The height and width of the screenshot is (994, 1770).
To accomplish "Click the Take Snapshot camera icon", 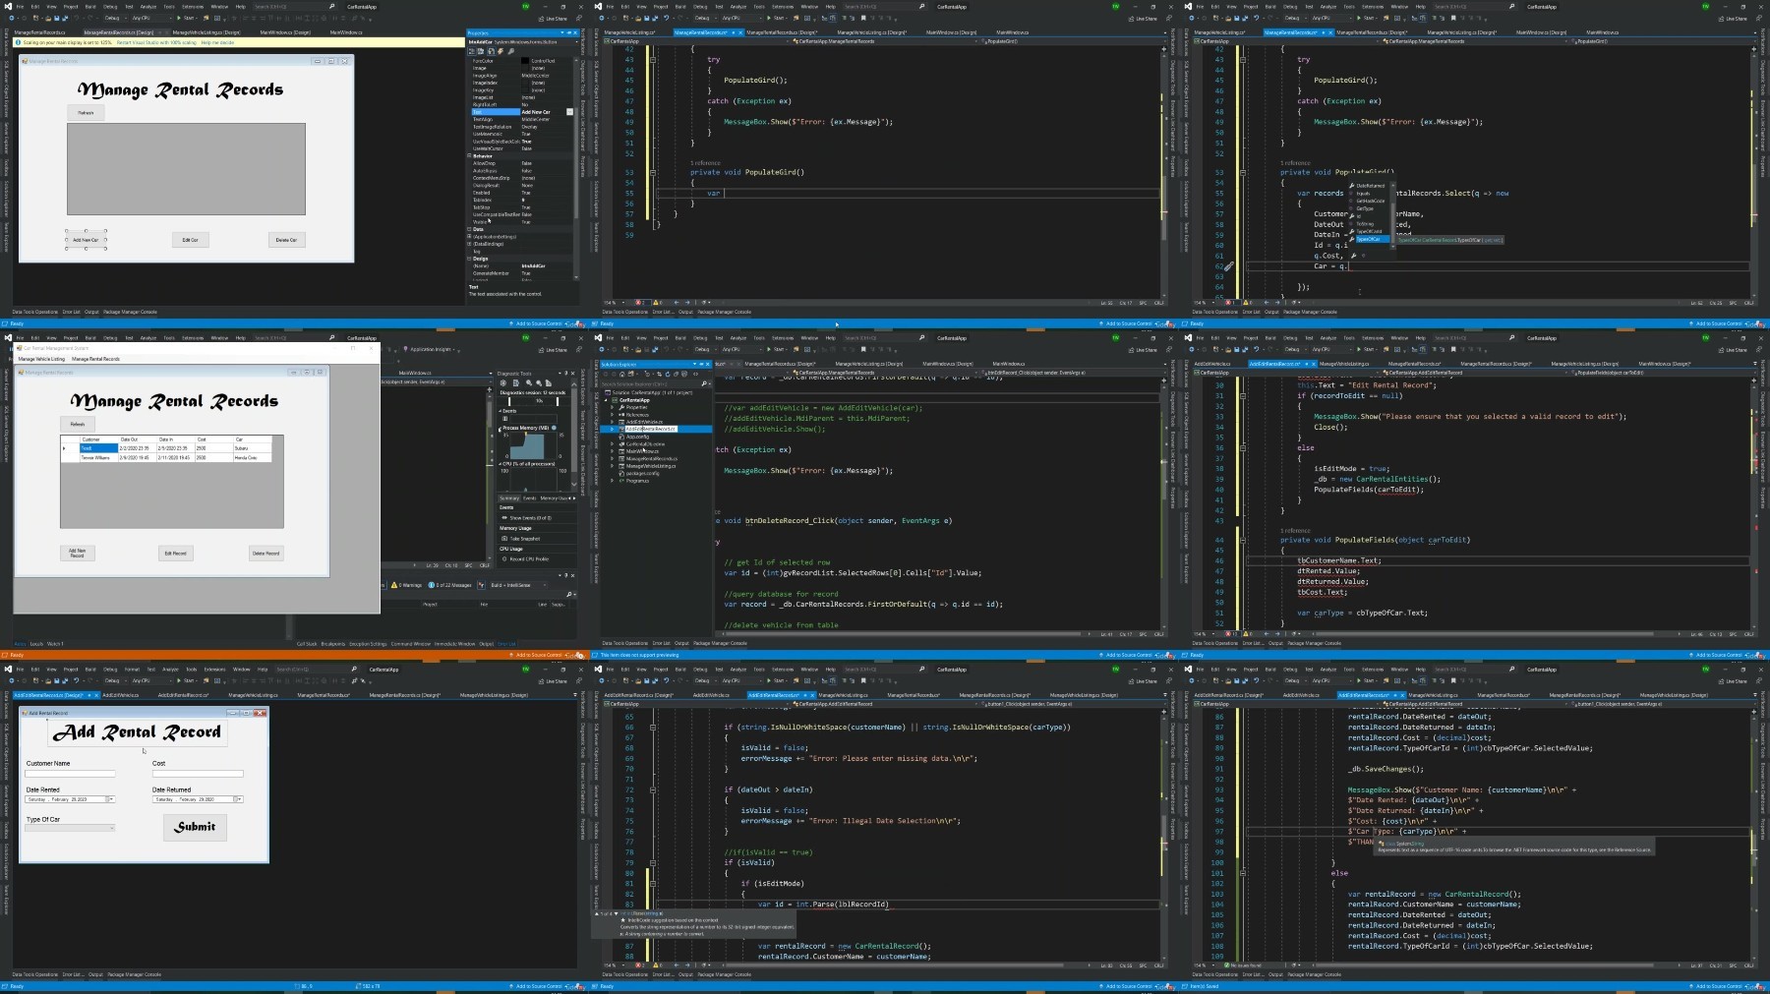I will pos(504,539).
